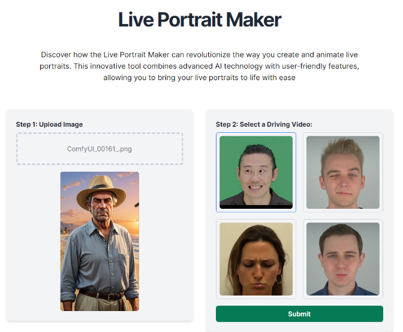Choose the winking blond man driving video
403x332 pixels.
coord(343,172)
